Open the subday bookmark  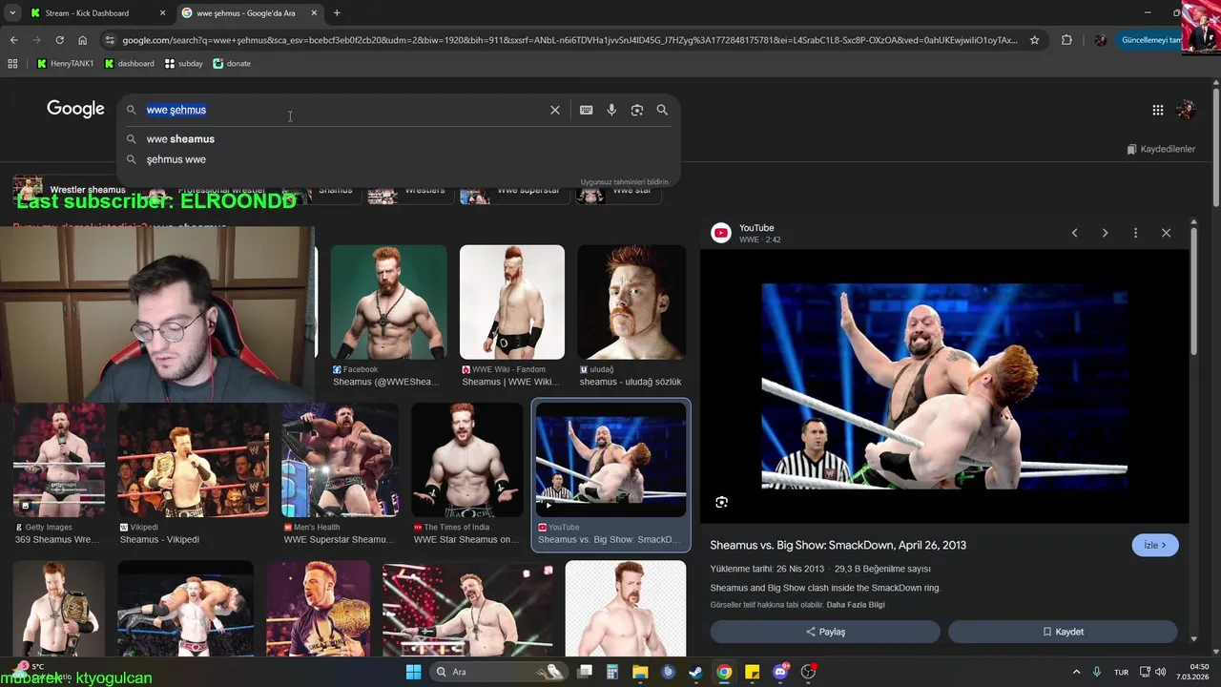183,64
